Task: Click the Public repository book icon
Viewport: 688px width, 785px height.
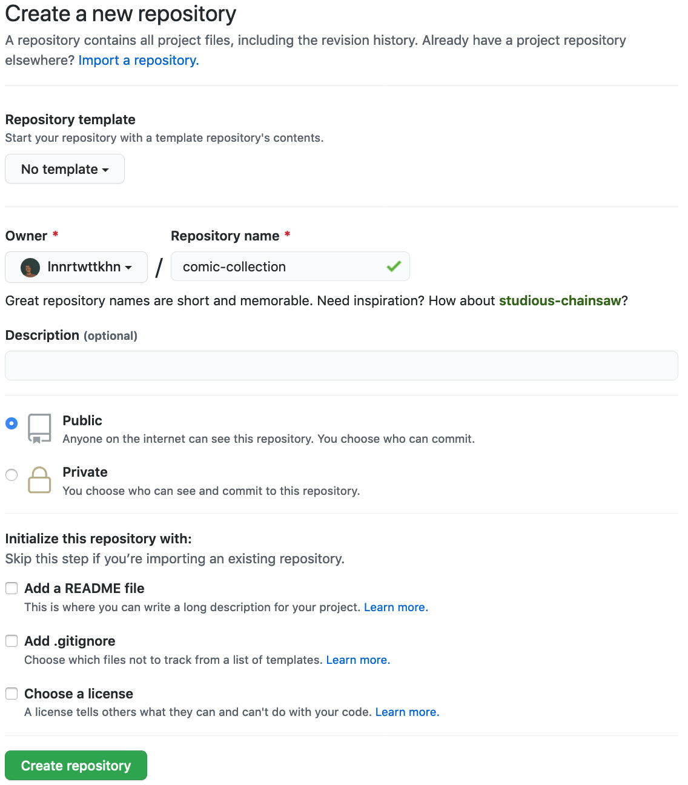Action: point(39,429)
